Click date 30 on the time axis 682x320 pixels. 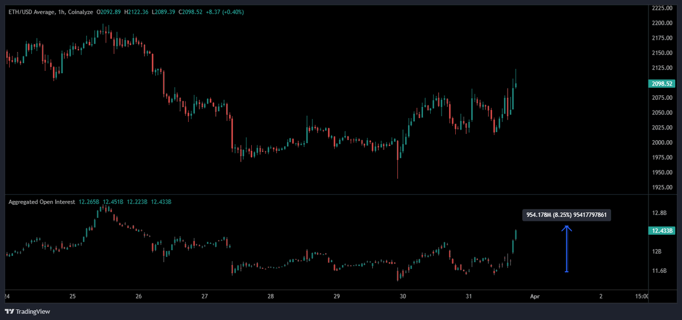coord(403,296)
